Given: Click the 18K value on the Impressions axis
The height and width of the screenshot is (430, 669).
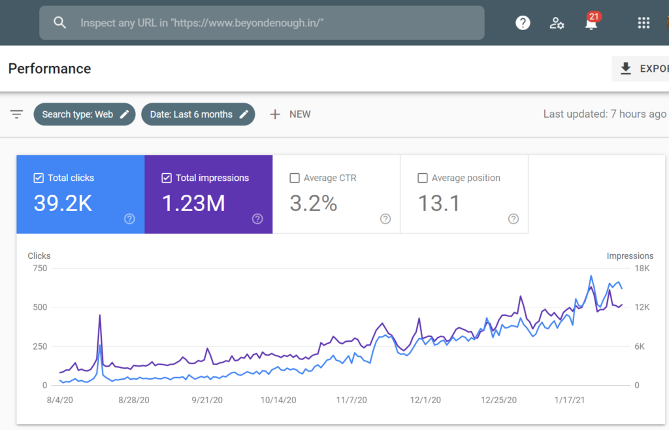Looking at the screenshot, I should 642,269.
